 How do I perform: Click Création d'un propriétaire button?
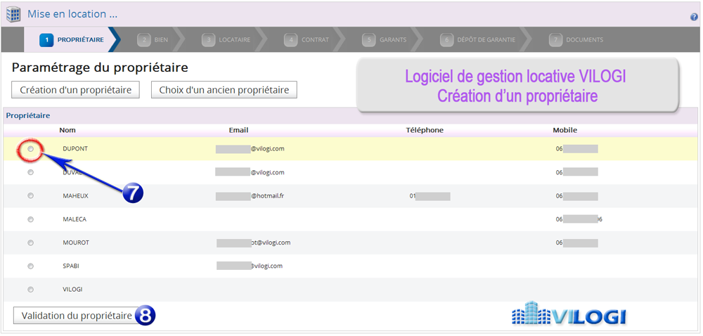(75, 89)
